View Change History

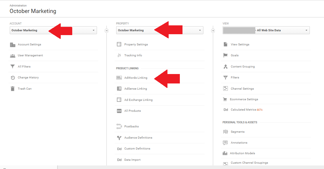(x=28, y=78)
